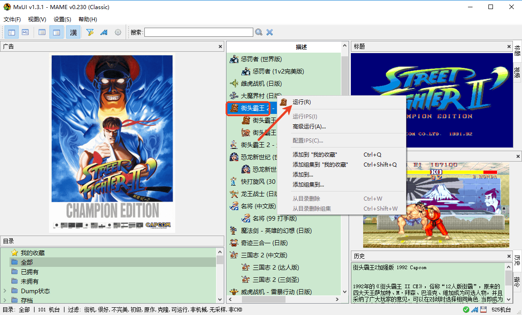Viewport: 522px width, 315px height.
Task: Toggle the folder tree view icon
Action: click(x=11, y=32)
